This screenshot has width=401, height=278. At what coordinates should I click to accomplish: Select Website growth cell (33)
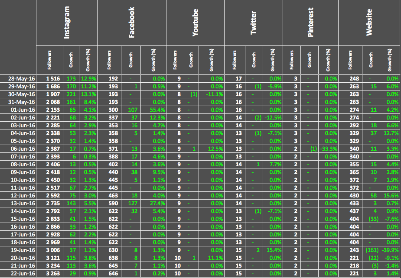(371, 219)
